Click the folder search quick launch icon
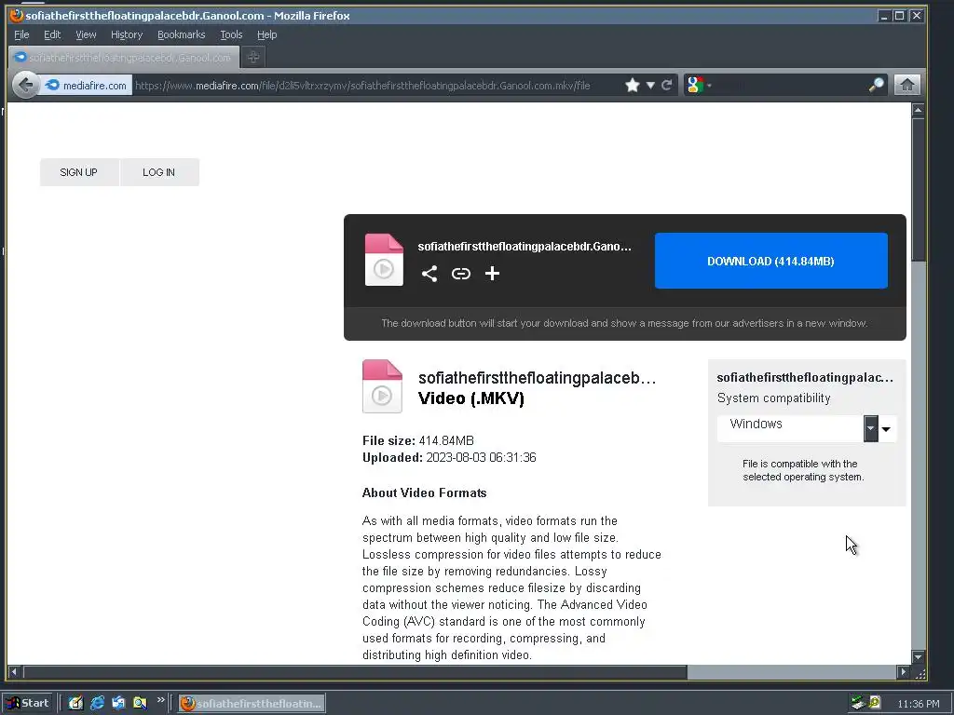 pos(140,704)
